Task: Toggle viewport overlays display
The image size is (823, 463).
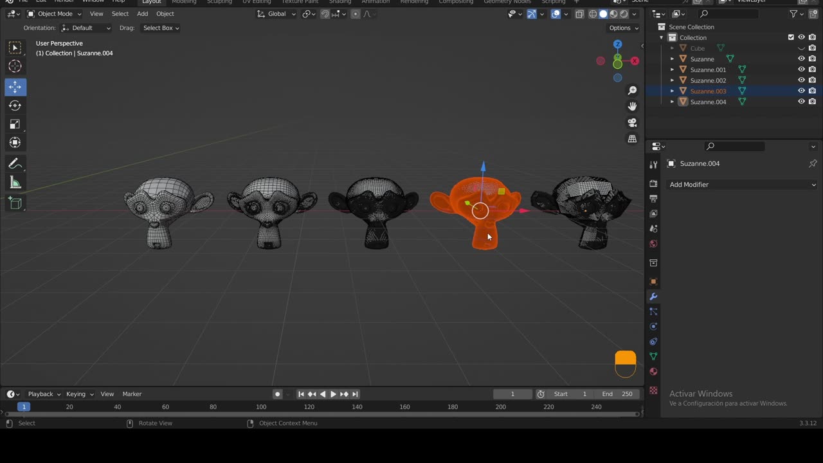Action: tap(556, 14)
